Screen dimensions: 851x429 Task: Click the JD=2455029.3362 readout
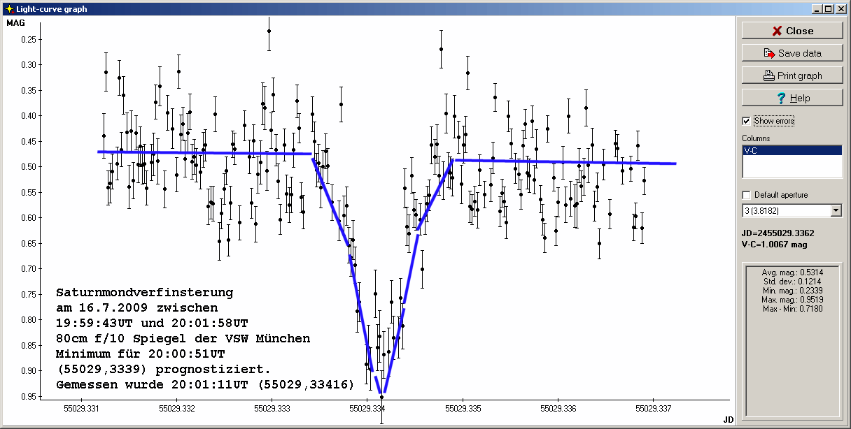tap(778, 233)
